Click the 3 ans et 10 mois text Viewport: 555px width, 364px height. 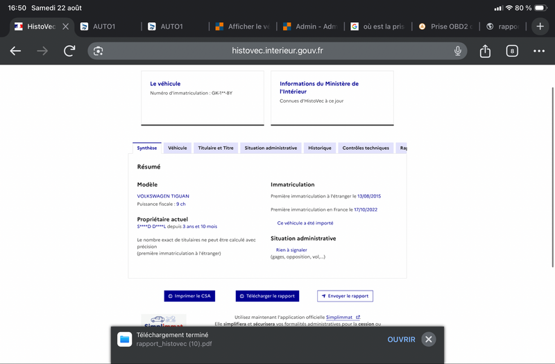point(200,227)
